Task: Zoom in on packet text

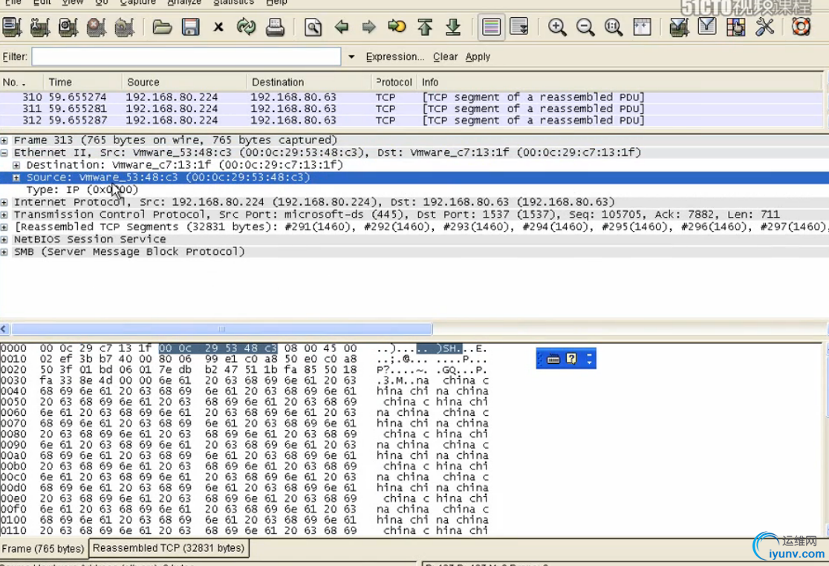Action: pyautogui.click(x=557, y=27)
